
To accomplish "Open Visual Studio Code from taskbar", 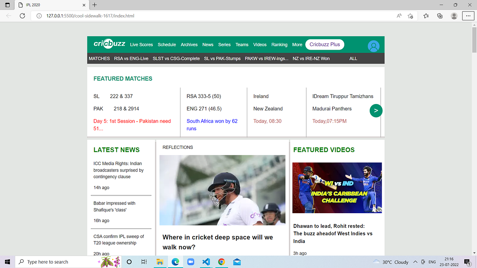I will 206,262.
